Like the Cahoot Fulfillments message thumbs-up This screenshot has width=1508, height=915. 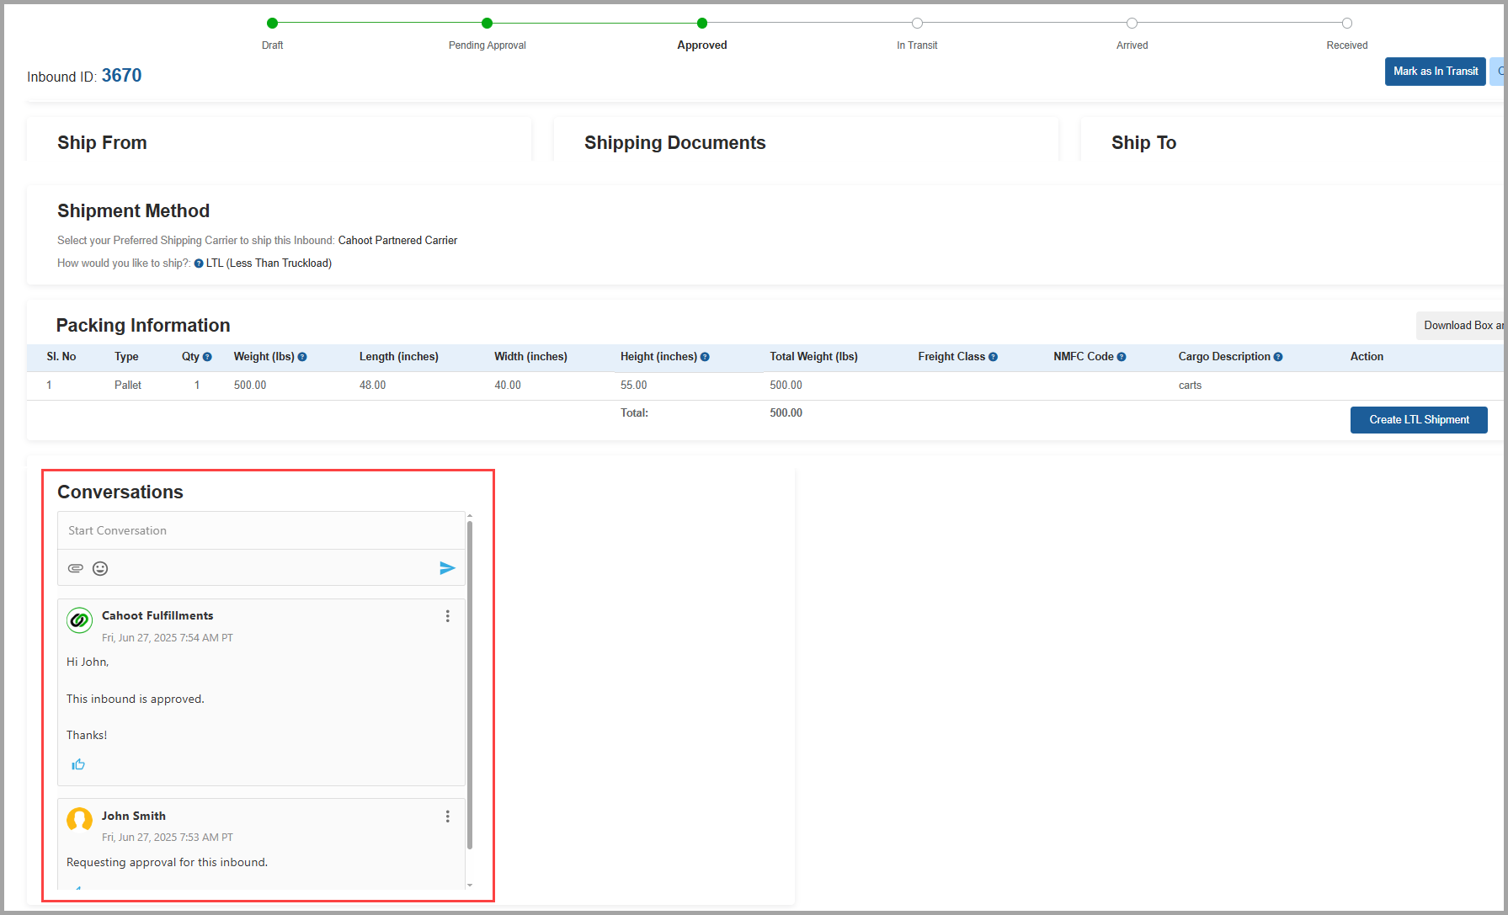78,764
